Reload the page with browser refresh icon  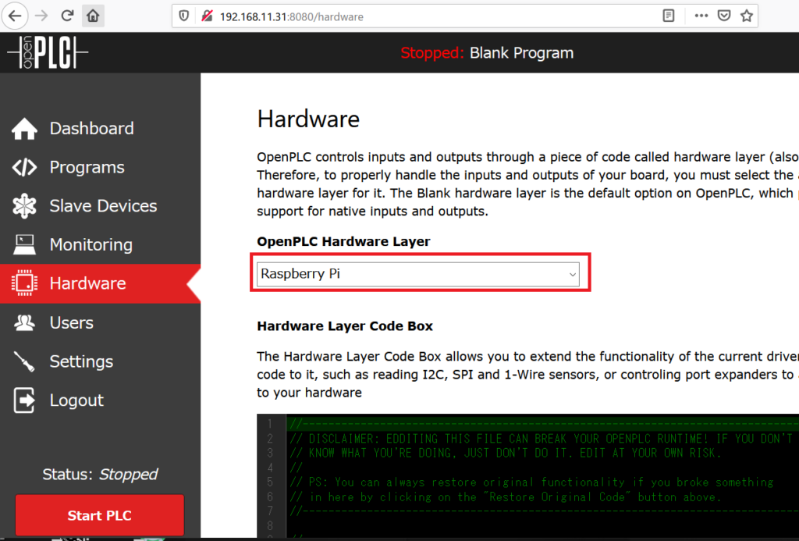pyautogui.click(x=68, y=16)
